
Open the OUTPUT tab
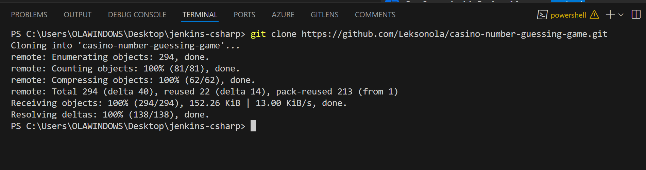coord(78,15)
